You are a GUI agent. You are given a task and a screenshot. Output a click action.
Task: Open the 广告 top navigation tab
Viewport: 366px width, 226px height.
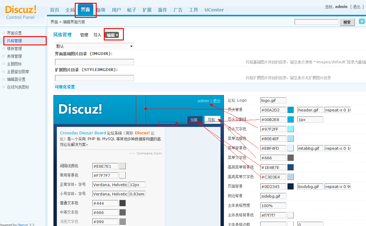pos(178,10)
